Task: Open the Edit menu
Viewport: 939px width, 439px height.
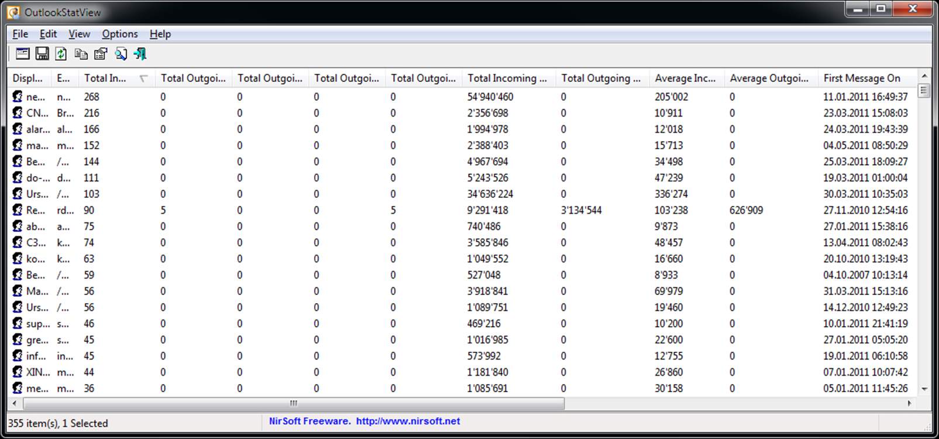Action: [48, 34]
